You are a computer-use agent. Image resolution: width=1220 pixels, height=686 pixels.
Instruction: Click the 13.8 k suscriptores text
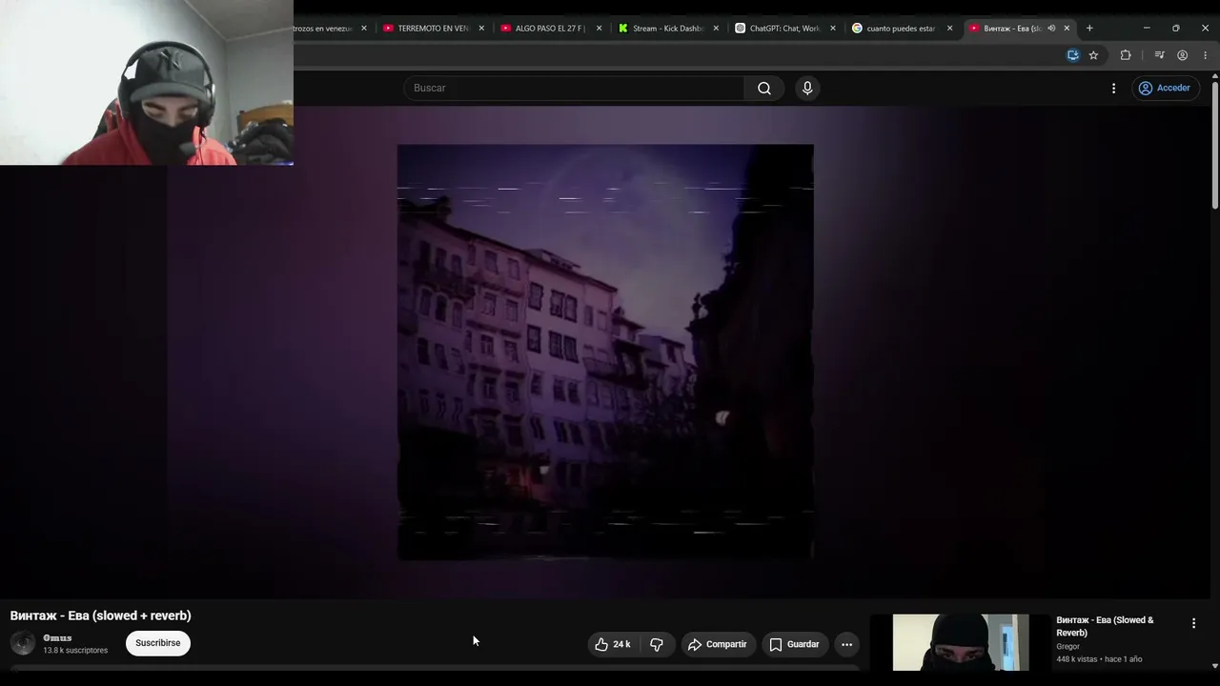[75, 651]
